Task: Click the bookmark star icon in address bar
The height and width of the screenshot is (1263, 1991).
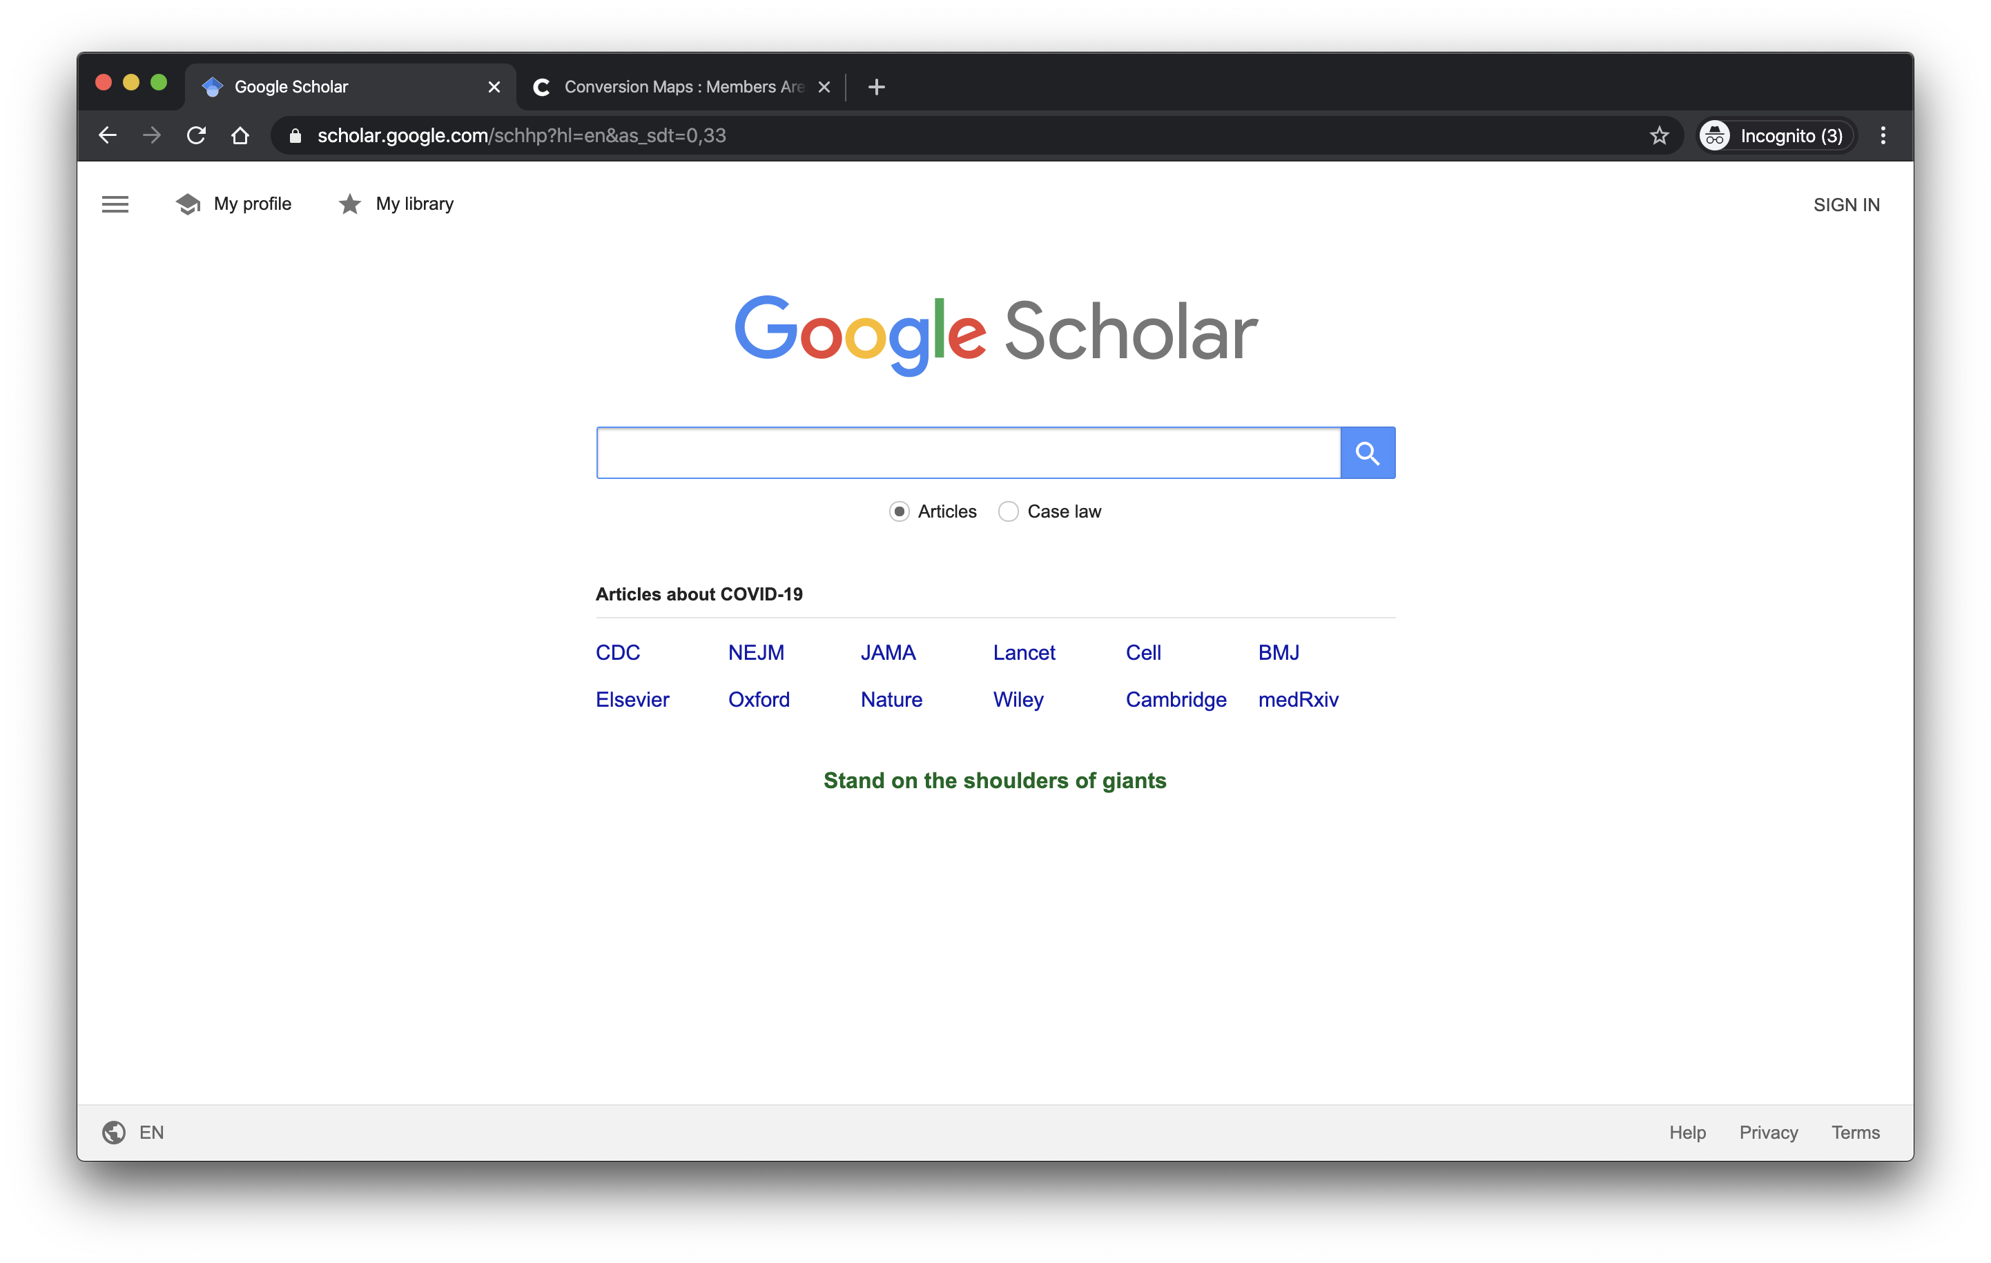Action: point(1659,135)
